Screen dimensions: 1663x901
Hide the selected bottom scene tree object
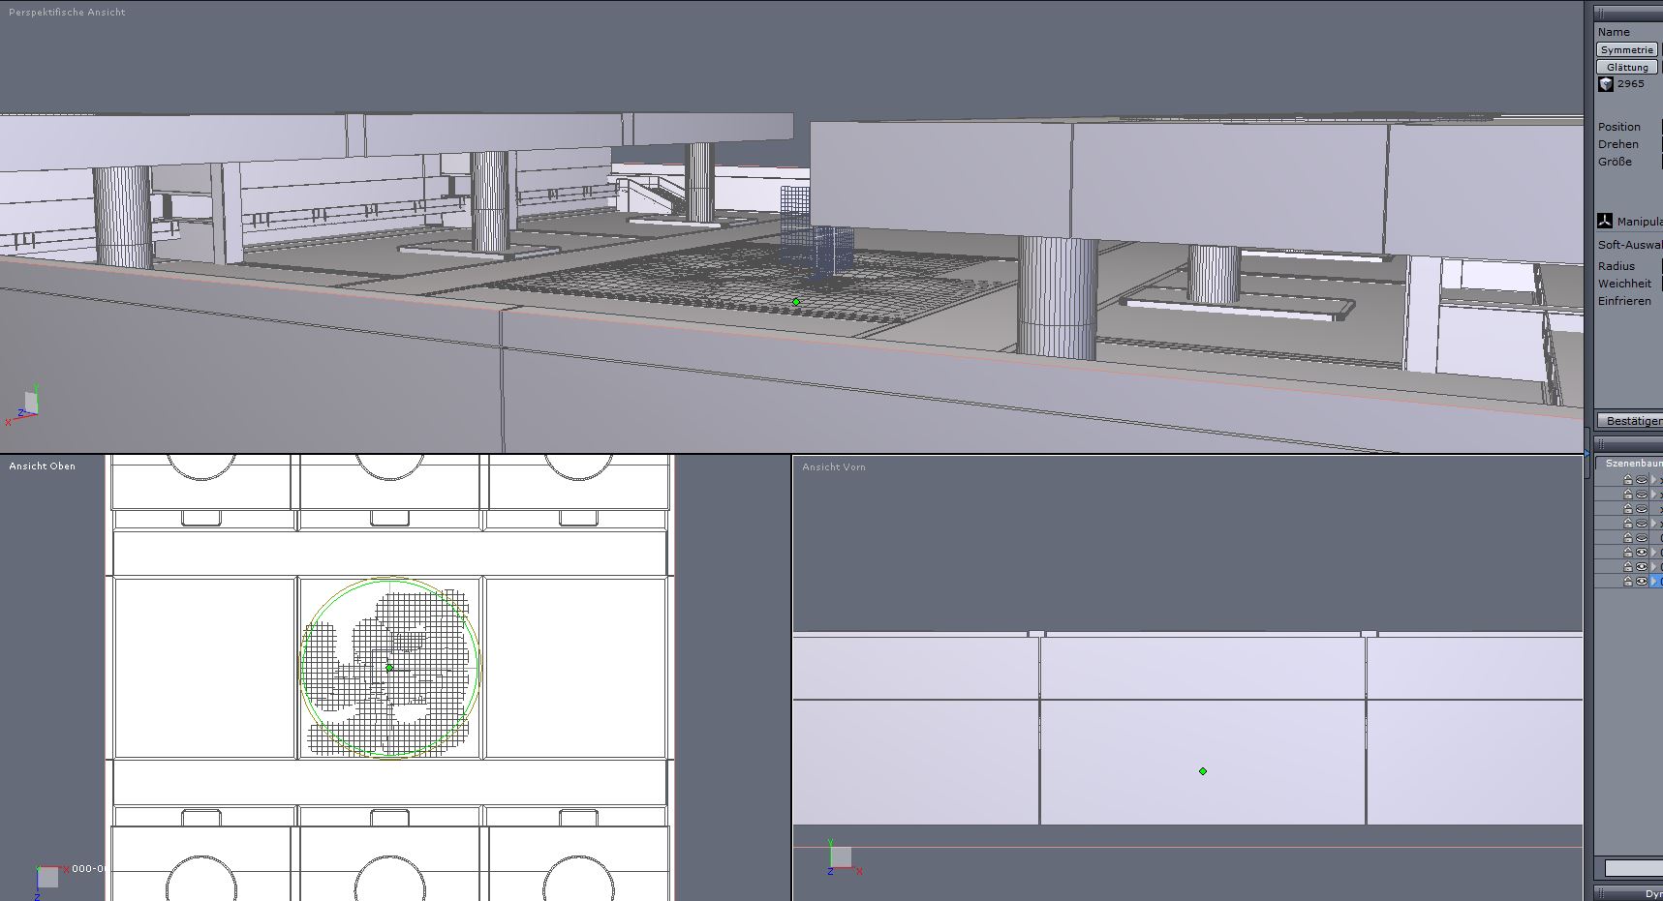point(1642,581)
